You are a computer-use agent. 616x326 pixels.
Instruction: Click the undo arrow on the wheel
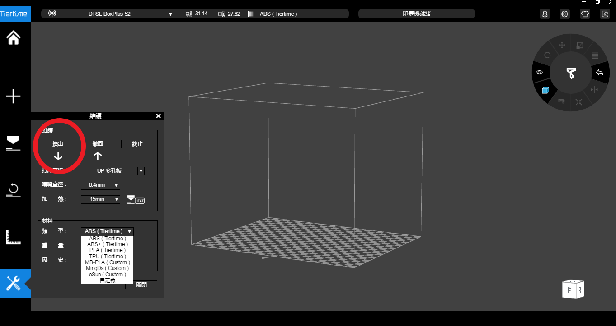pos(599,73)
